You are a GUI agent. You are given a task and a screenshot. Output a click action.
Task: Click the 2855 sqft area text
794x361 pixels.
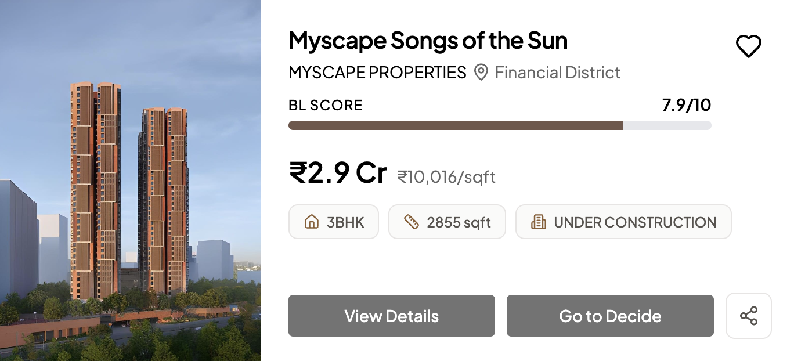(x=459, y=222)
